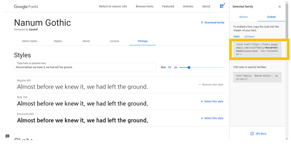Open the Featured page
Image resolution: width=291 pixels, height=149 pixels.
click(x=168, y=6)
